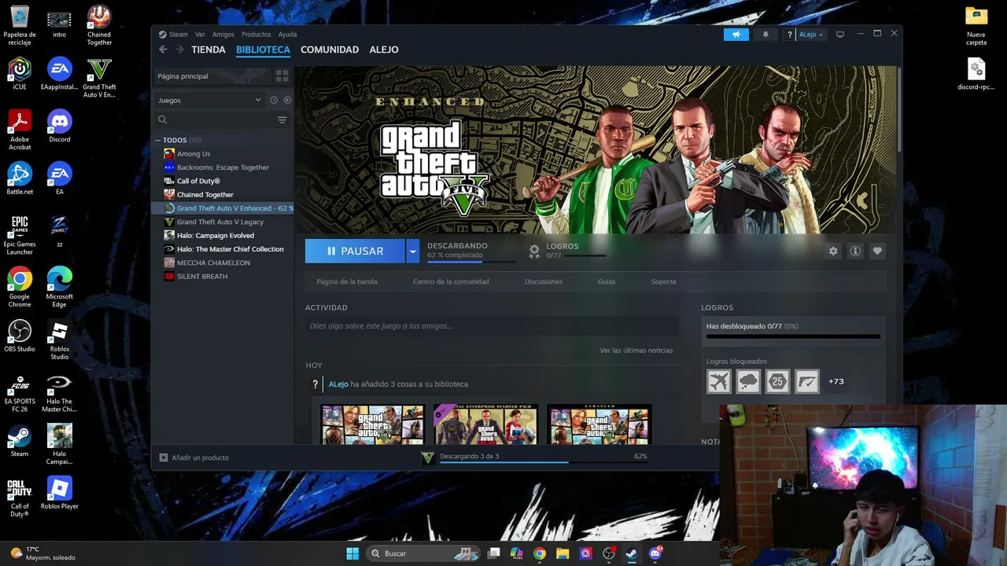Image resolution: width=1007 pixels, height=566 pixels.
Task: Open the OBS Studio desktop shortcut
Action: click(20, 336)
